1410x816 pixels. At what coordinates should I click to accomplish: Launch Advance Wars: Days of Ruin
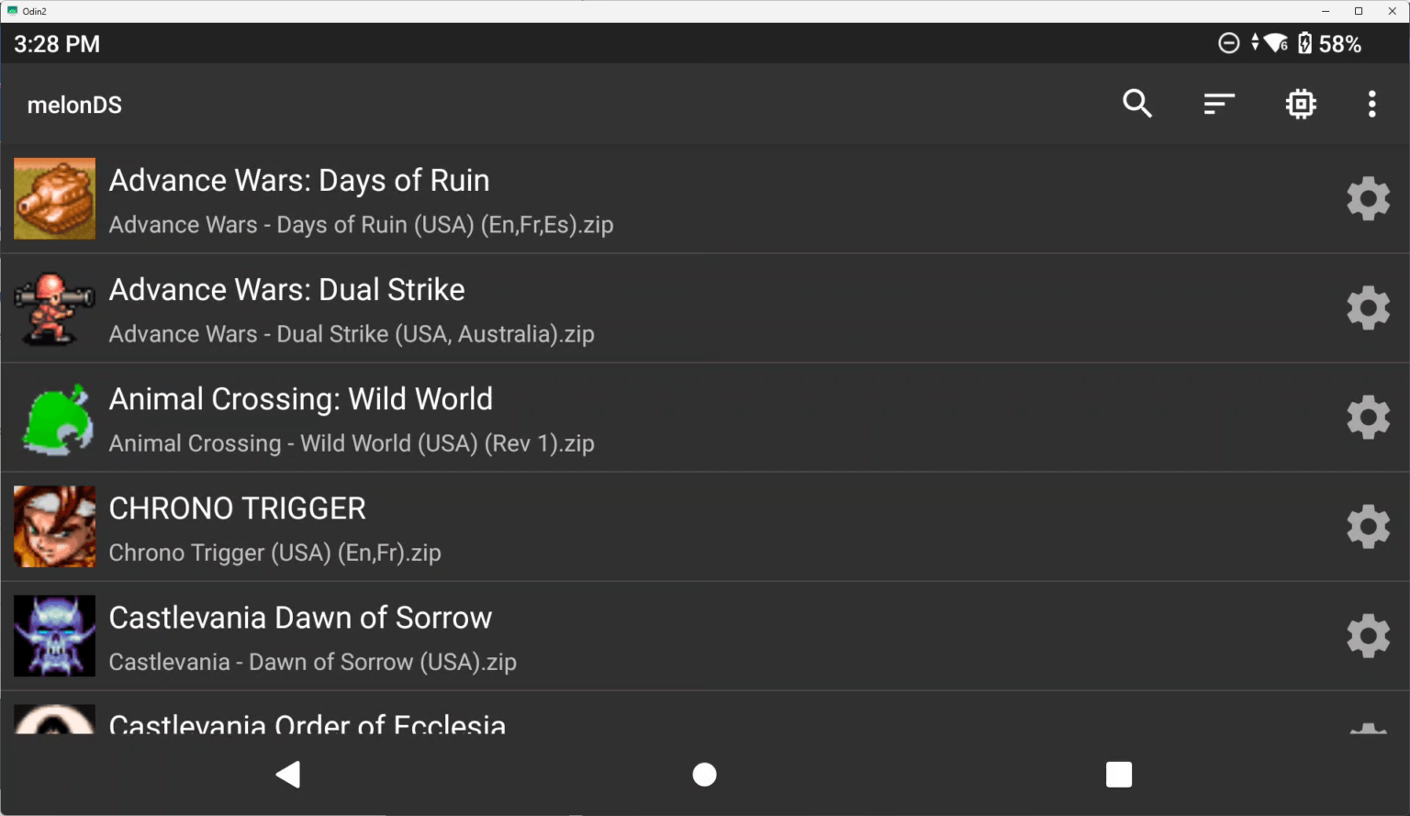click(x=367, y=198)
